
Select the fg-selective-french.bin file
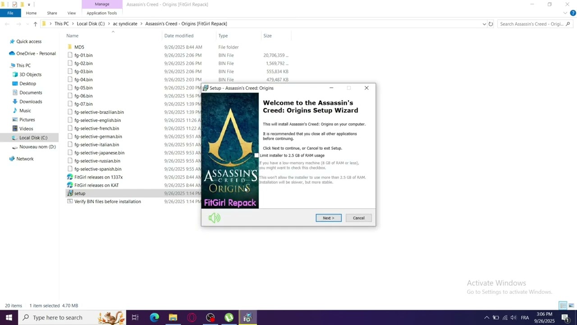click(96, 128)
